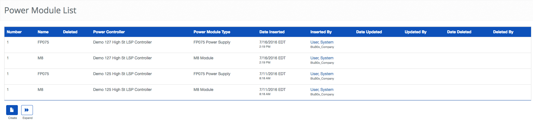Open User, System link in first row
The width and height of the screenshot is (533, 122).
pos(322,42)
